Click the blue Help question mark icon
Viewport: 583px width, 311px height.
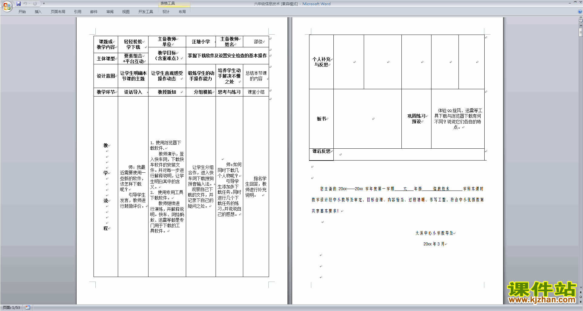580,12
